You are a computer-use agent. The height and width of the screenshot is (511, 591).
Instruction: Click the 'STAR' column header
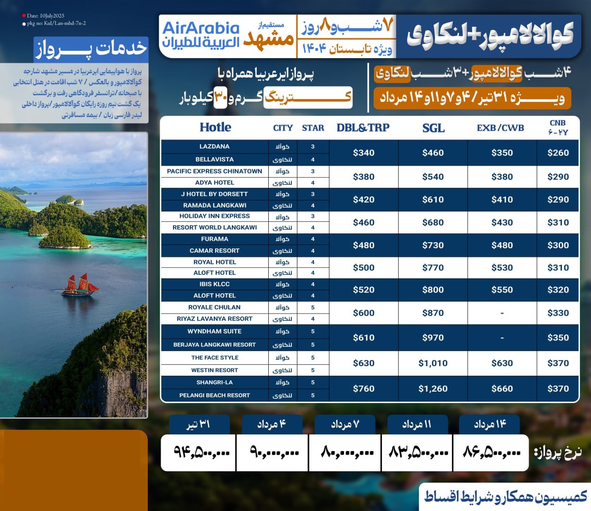tap(313, 128)
